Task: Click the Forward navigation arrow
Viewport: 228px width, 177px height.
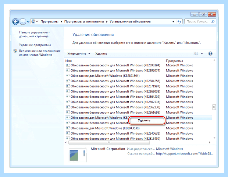Action: coord(23,22)
